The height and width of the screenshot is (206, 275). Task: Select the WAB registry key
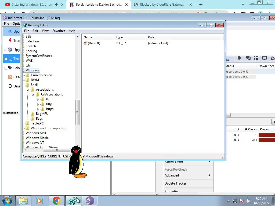point(29,61)
